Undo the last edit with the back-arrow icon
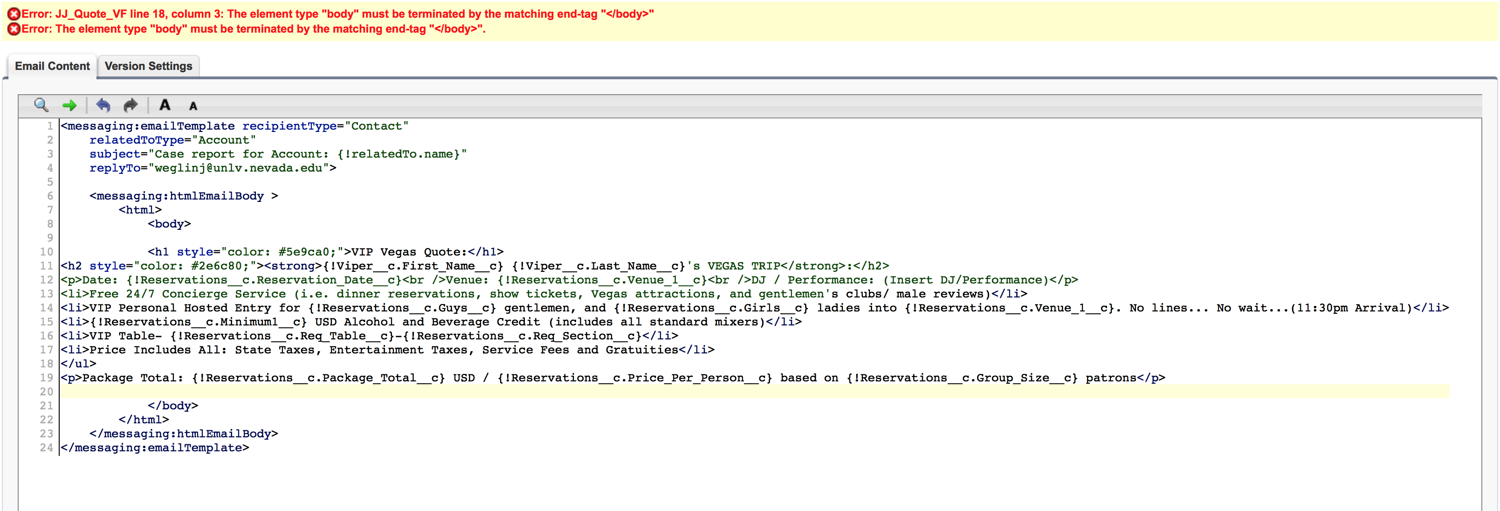Screen dimensions: 1500x511 coord(103,105)
